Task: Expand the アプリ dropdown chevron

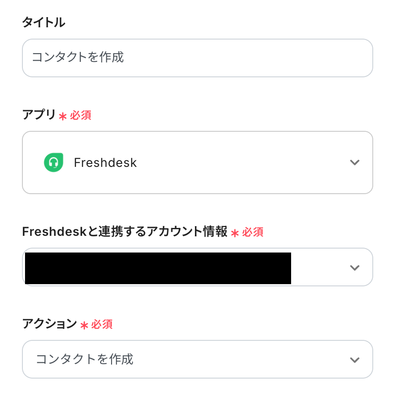Action: tap(355, 162)
